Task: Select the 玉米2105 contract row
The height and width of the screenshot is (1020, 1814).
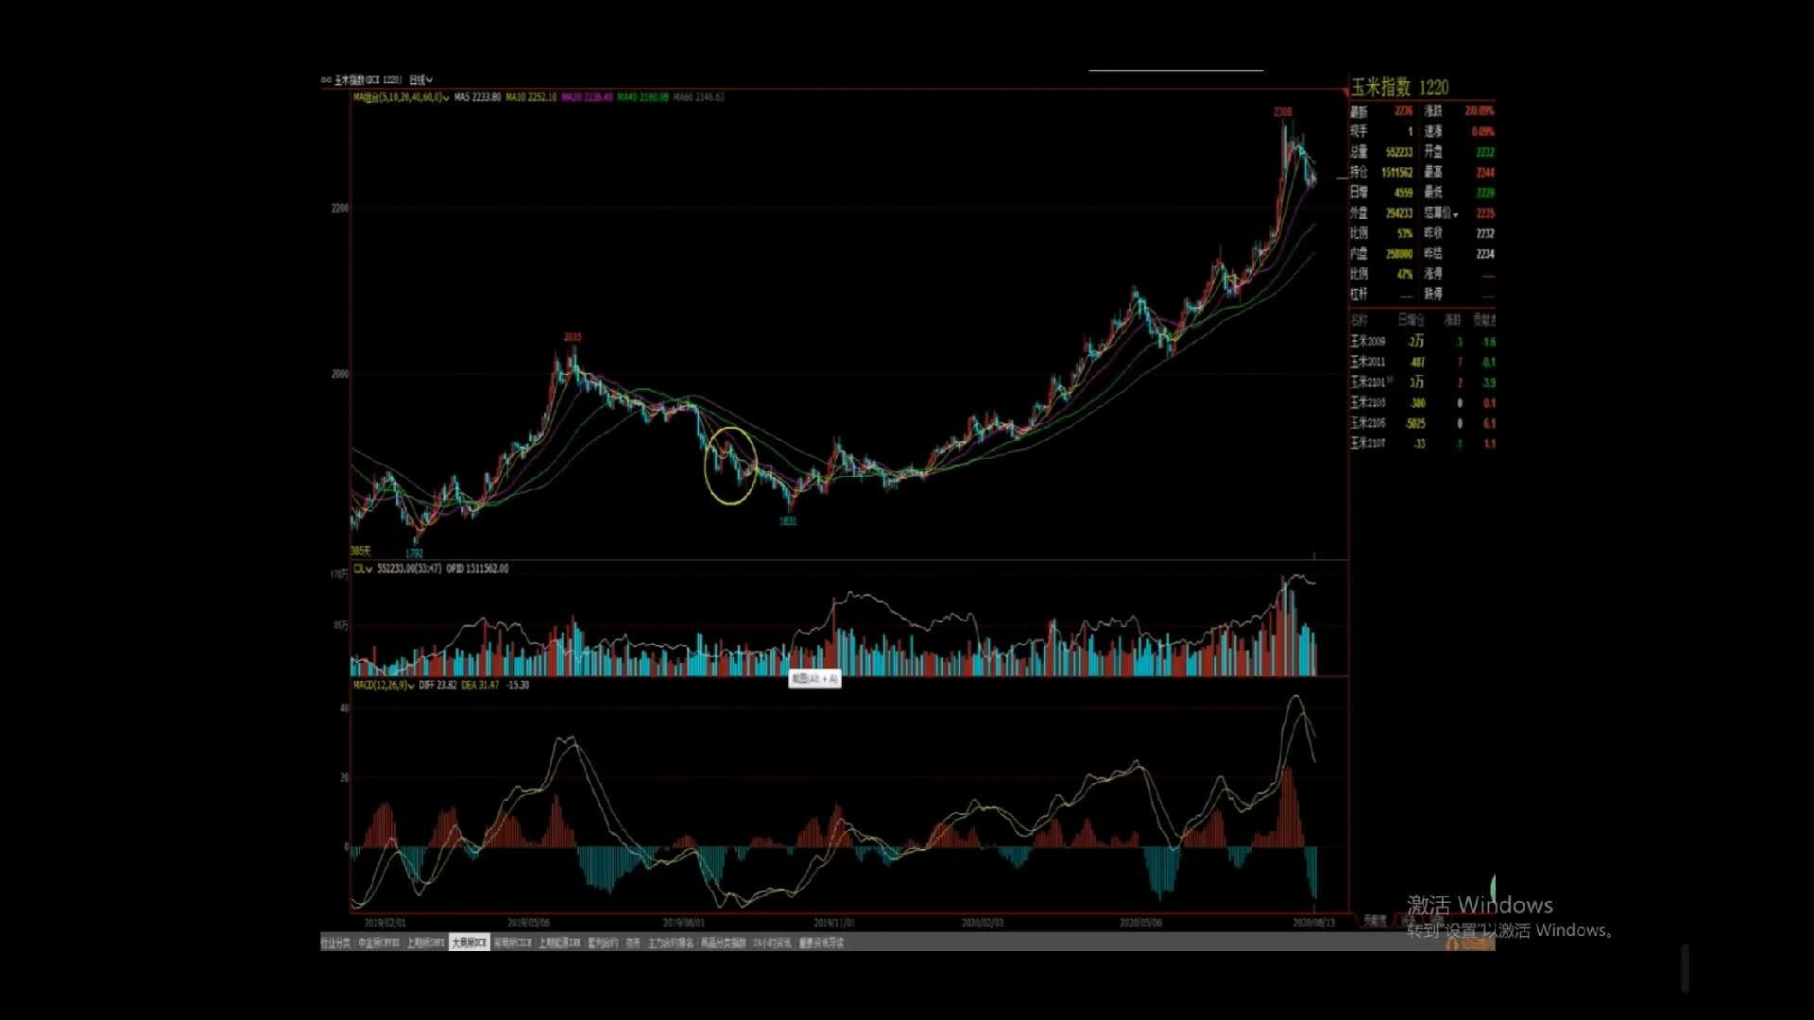Action: coord(1422,423)
